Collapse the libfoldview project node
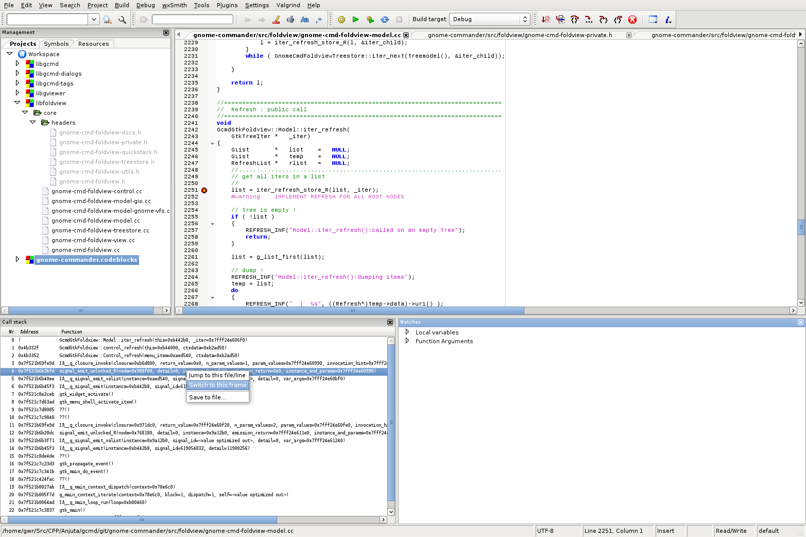The width and height of the screenshot is (806, 537). (17, 103)
